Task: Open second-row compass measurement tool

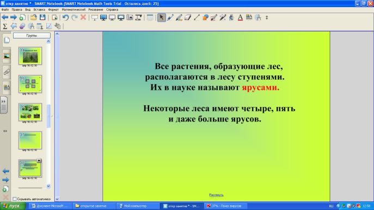Action: pos(31,26)
